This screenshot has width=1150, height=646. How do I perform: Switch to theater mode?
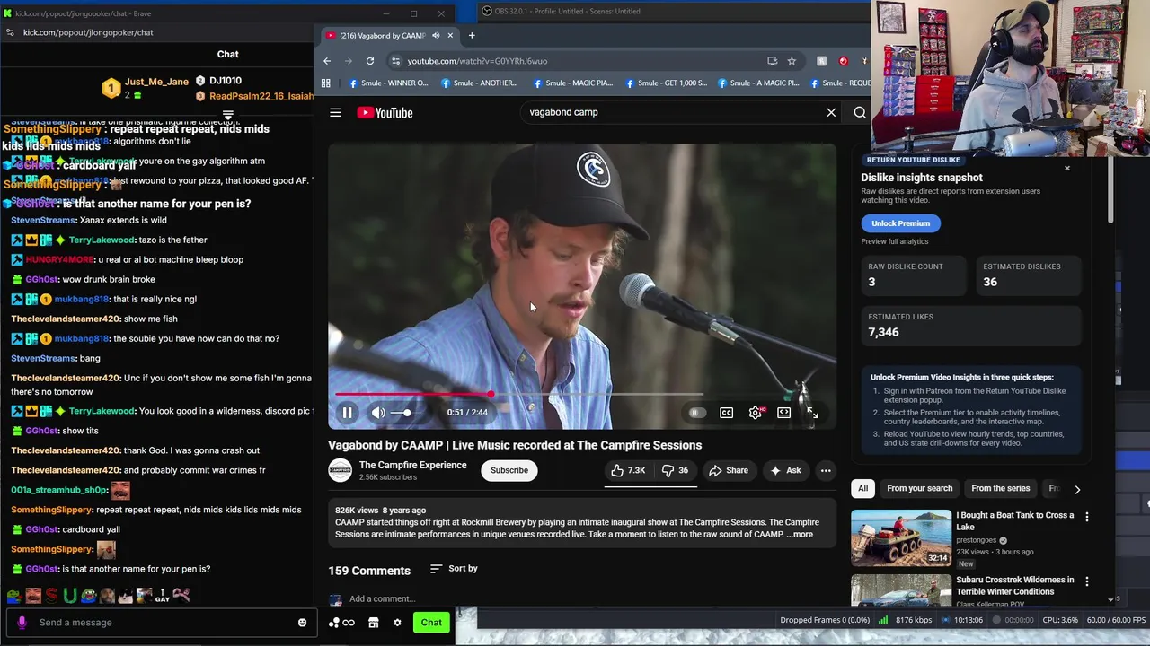[x=783, y=413]
